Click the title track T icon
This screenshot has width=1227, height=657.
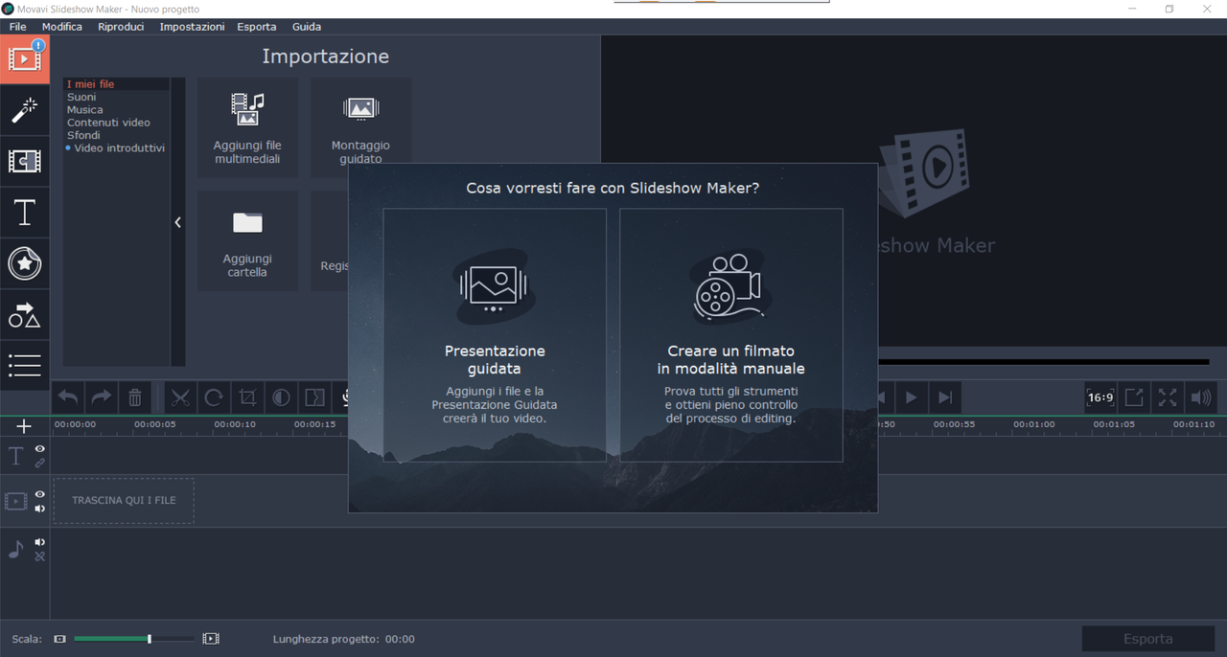16,457
